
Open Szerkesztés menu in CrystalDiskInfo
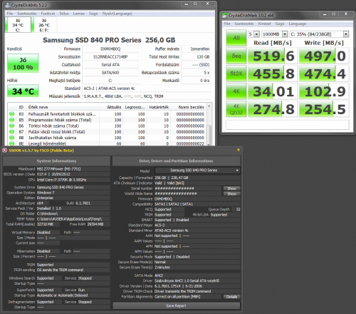pos(27,14)
